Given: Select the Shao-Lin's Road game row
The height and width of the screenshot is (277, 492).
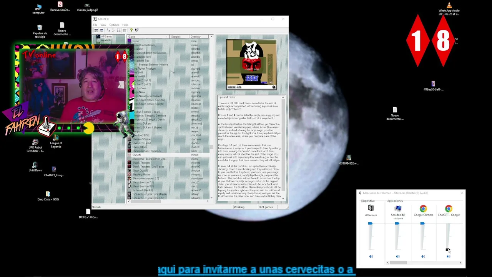Looking at the screenshot, I should 168,143.
